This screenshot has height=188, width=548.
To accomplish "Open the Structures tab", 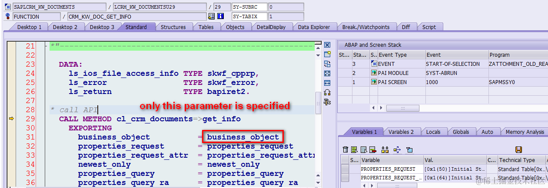I will click(173, 27).
